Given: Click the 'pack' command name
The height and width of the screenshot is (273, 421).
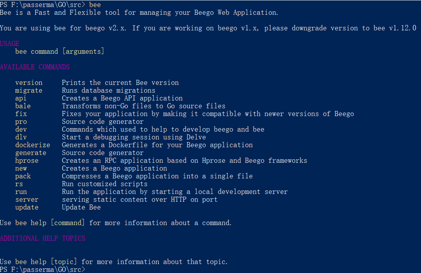Looking at the screenshot, I should 23,176.
